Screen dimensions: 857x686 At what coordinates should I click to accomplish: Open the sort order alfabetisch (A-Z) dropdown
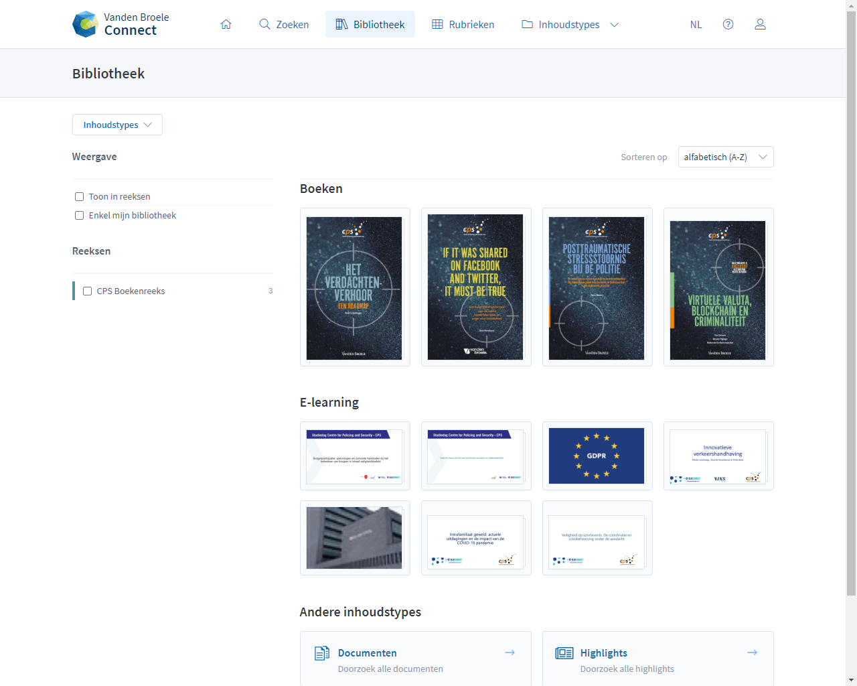pyautogui.click(x=726, y=157)
